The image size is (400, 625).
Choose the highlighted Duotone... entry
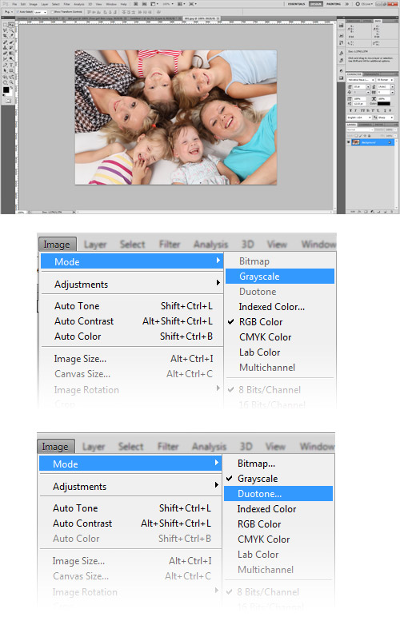(x=278, y=493)
